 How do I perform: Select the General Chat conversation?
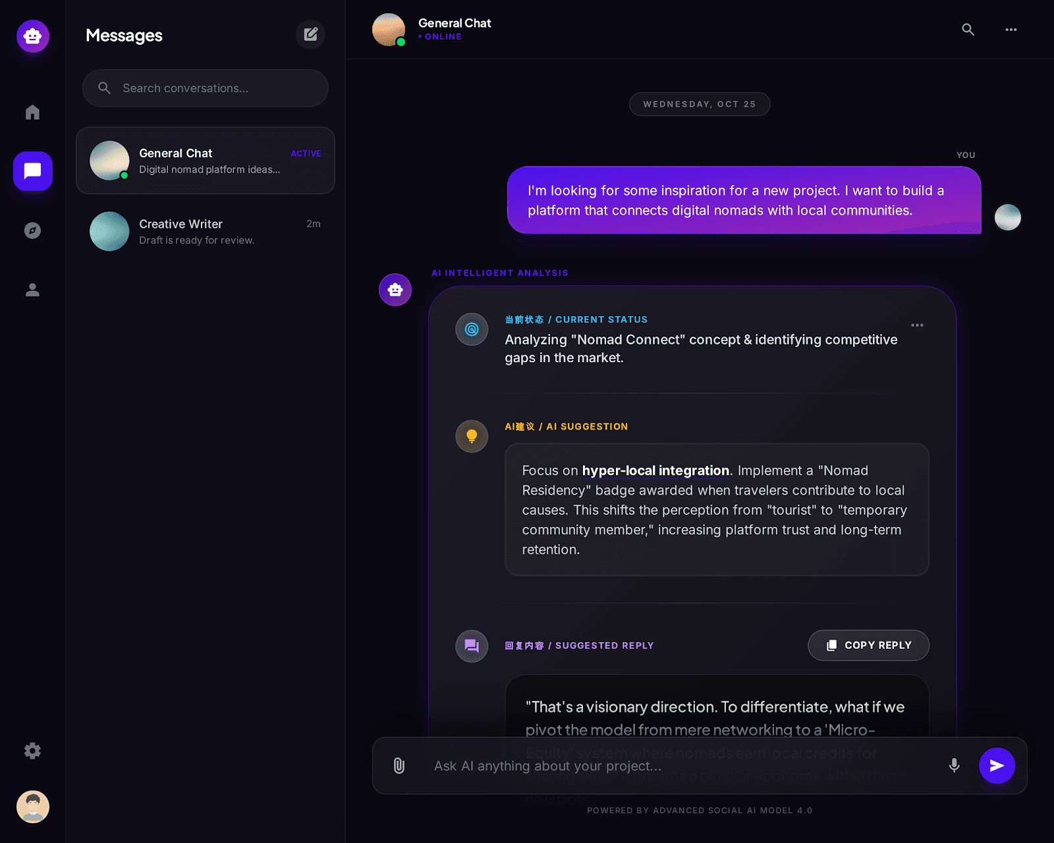click(x=206, y=161)
